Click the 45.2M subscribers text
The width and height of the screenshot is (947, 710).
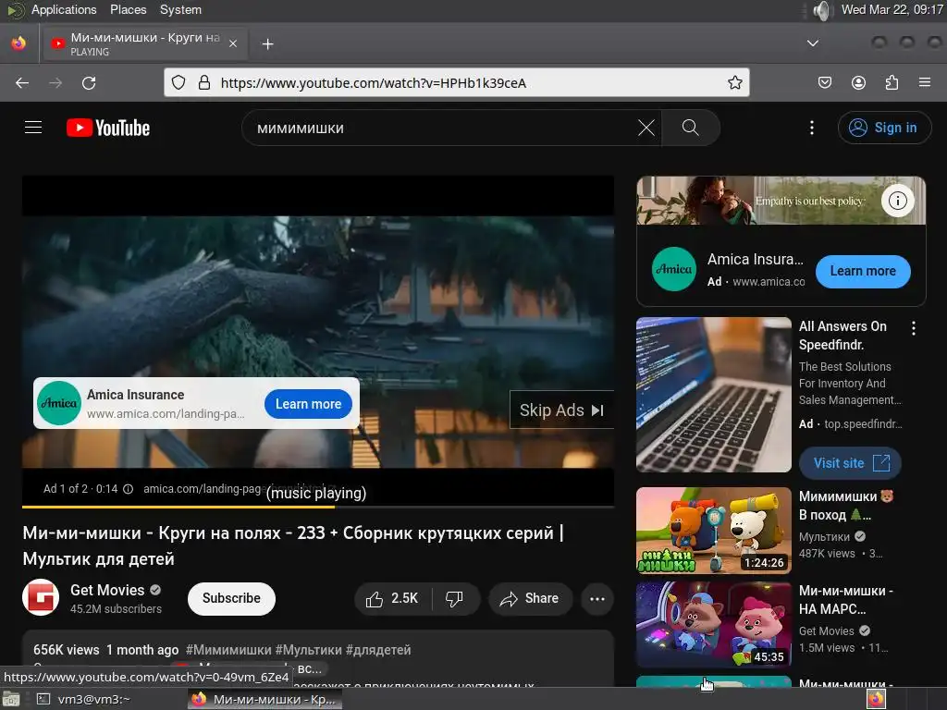pyautogui.click(x=116, y=609)
